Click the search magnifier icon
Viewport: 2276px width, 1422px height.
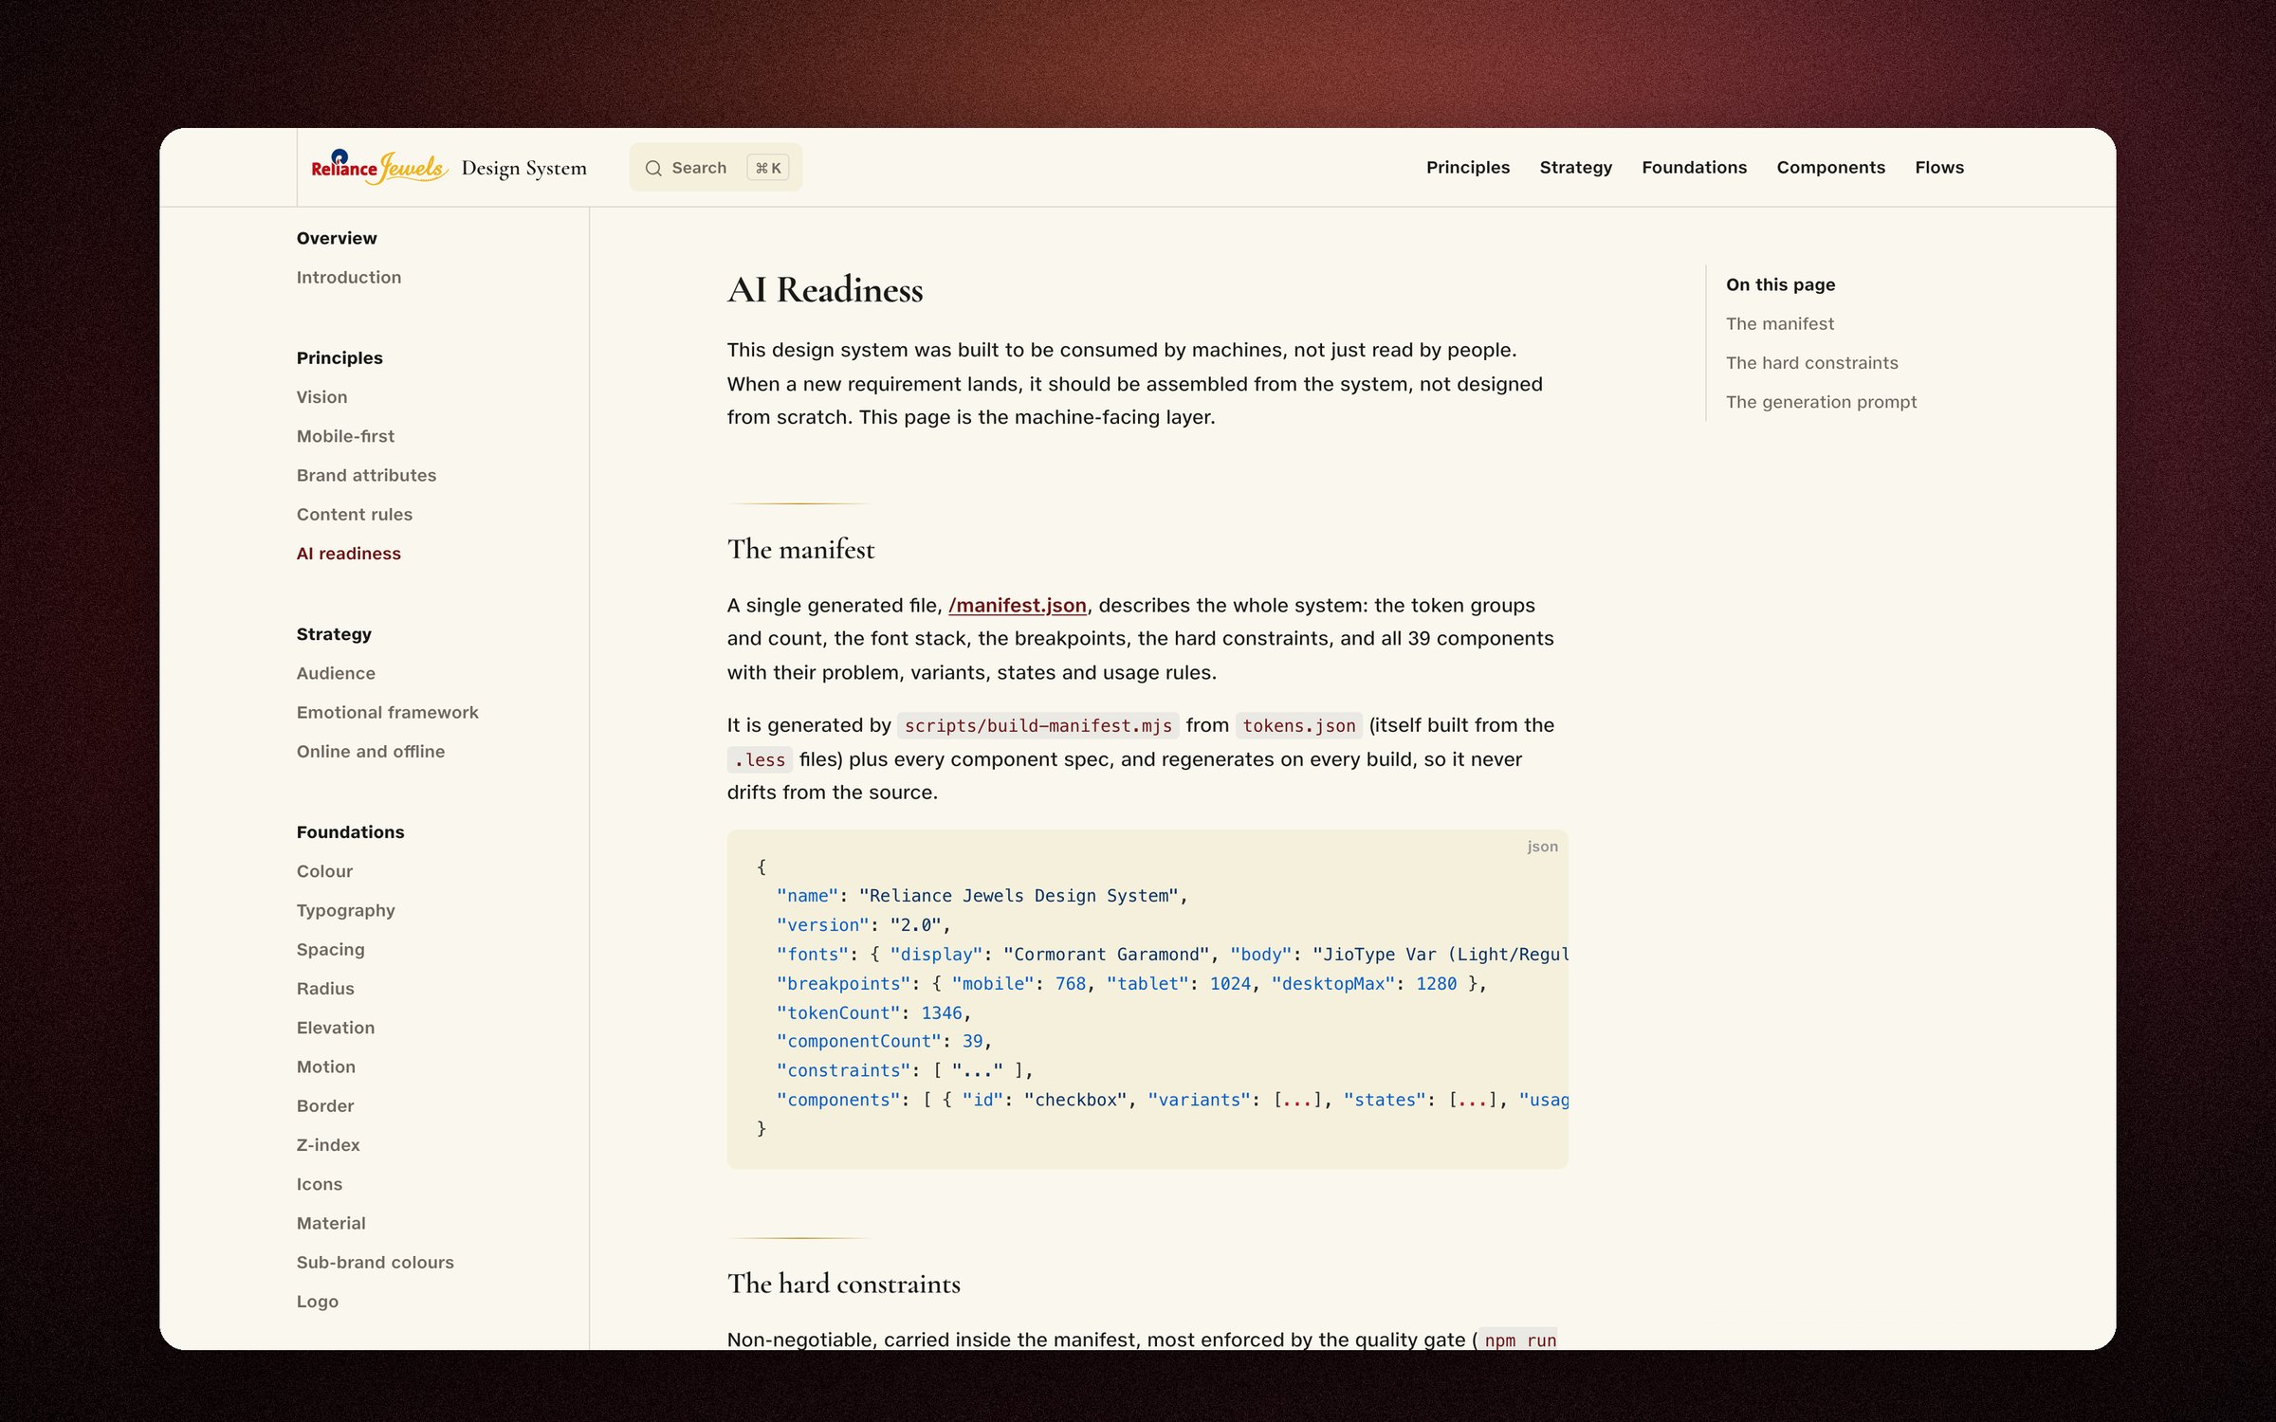[653, 168]
